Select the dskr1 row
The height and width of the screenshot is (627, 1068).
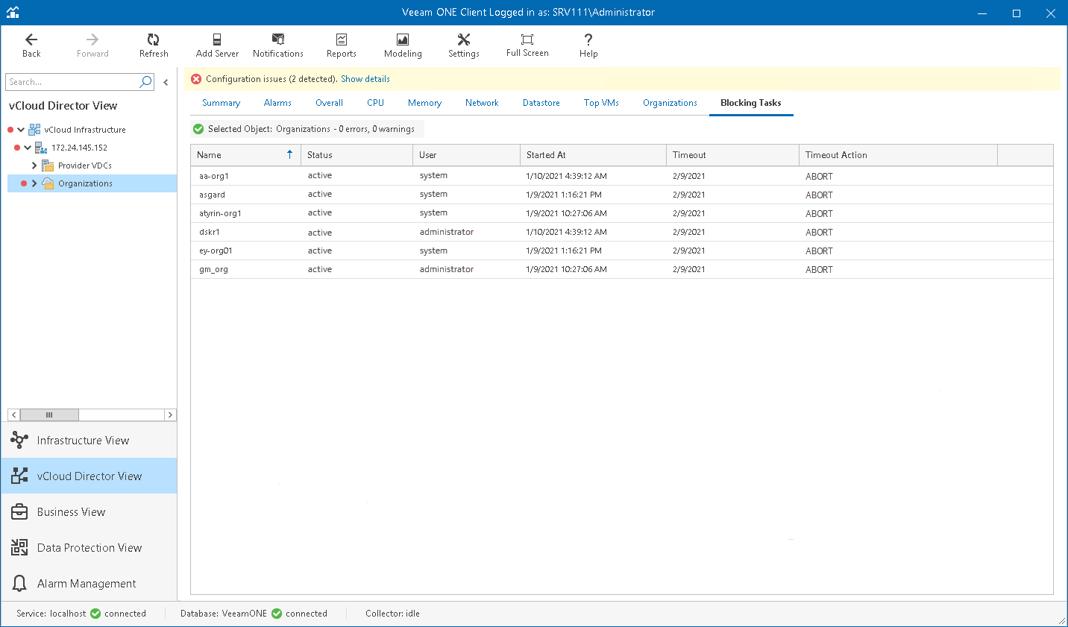click(622, 232)
